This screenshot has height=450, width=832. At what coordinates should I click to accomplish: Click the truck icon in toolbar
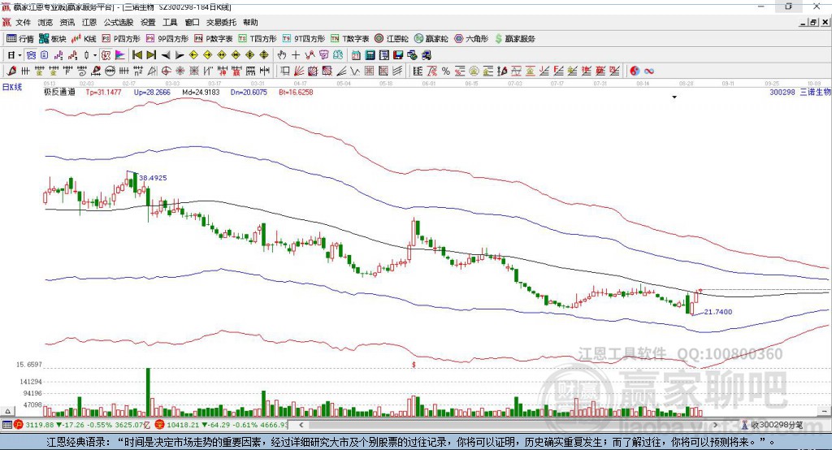(426, 54)
